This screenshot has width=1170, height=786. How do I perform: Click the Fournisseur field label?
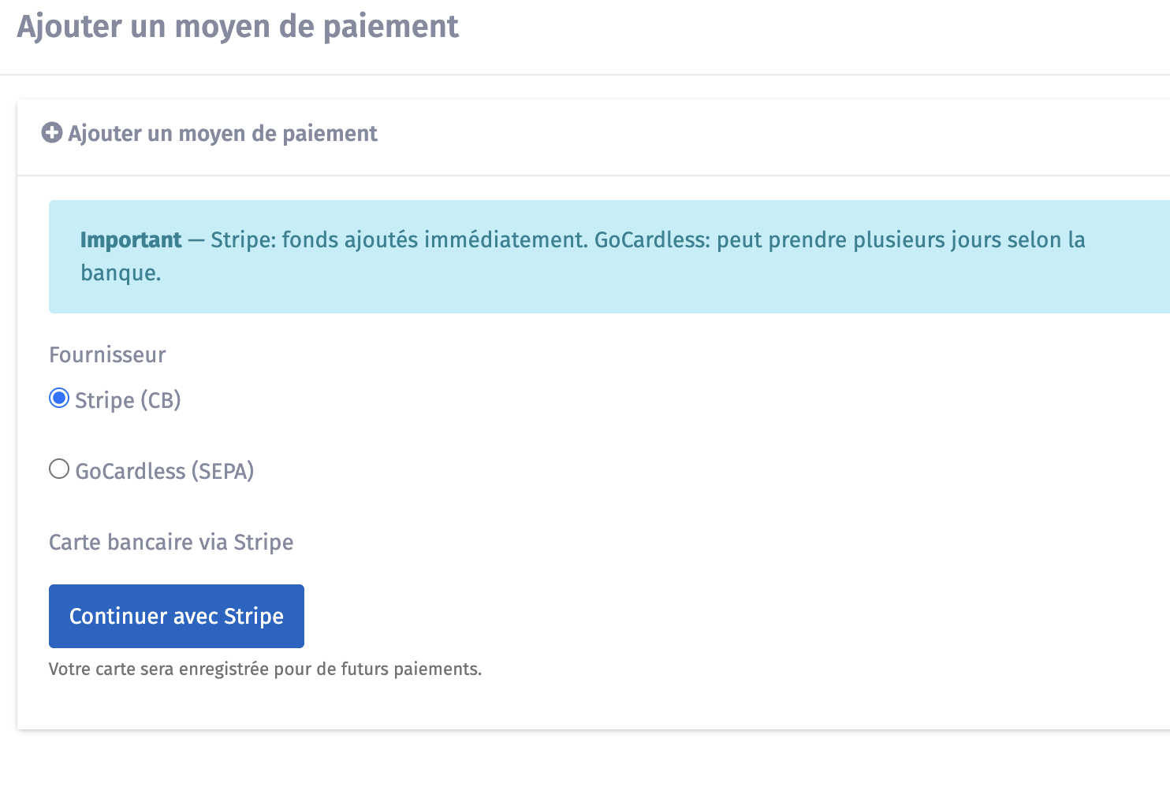107,355
